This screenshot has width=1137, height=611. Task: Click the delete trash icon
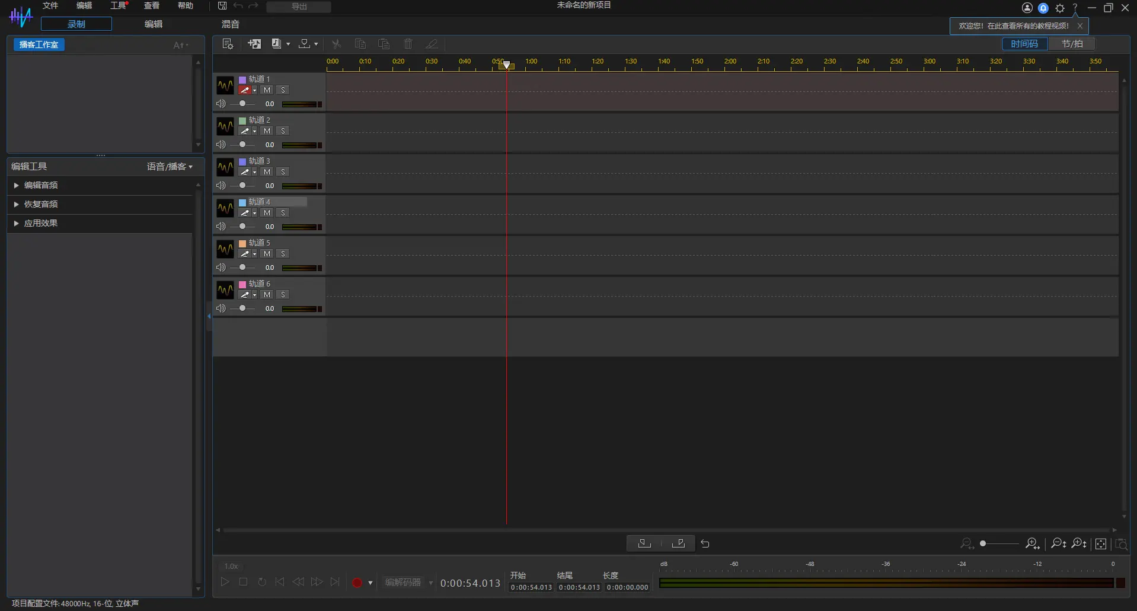pyautogui.click(x=408, y=44)
